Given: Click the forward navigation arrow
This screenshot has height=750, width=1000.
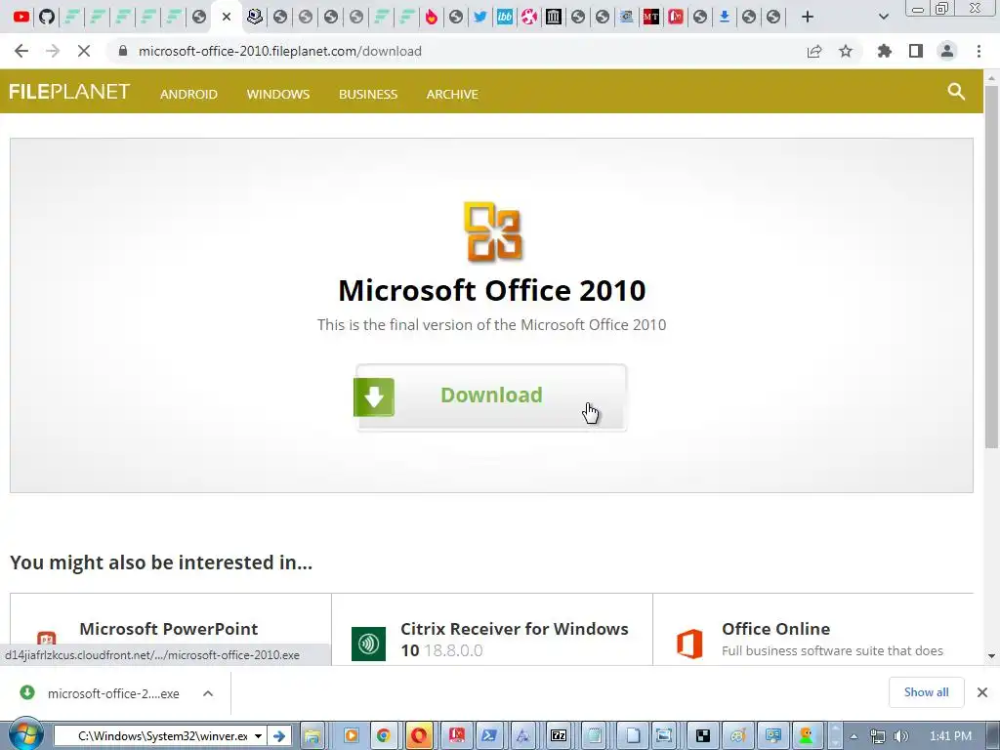Looking at the screenshot, I should click(53, 51).
